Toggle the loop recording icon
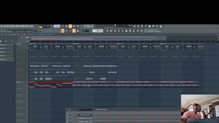 78,26
